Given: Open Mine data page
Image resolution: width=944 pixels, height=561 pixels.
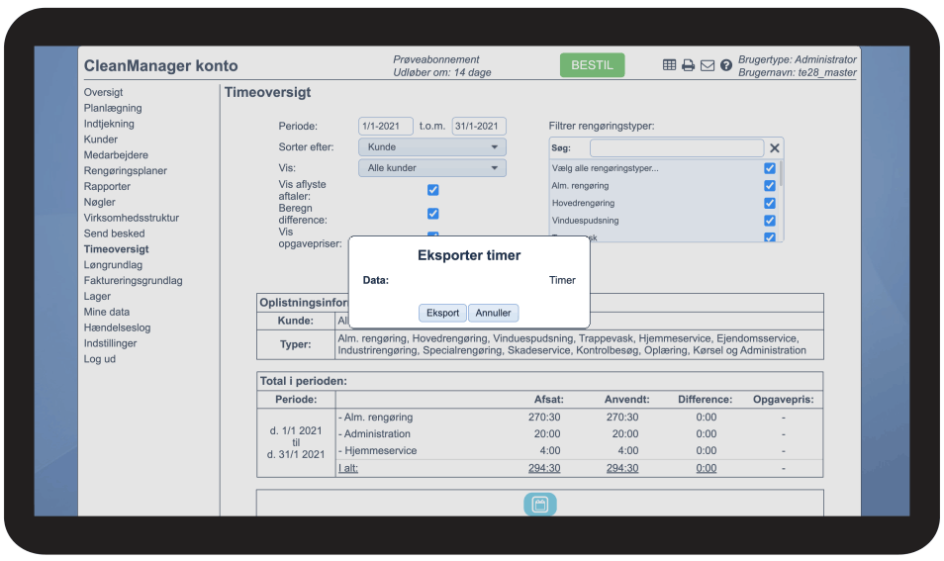Looking at the screenshot, I should 107,312.
